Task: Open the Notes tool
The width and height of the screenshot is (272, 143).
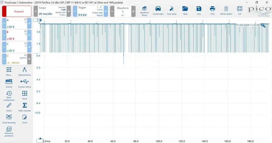Action: [x=25, y=119]
